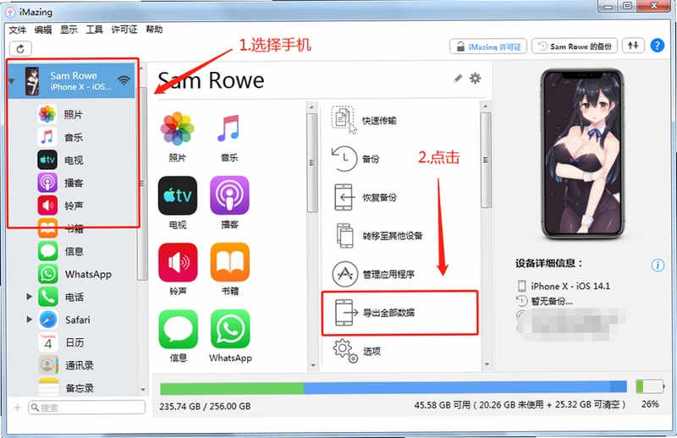Click the app grid scrollbar down arrow
Image resolution: width=677 pixels, height=438 pixels.
tap(312, 365)
